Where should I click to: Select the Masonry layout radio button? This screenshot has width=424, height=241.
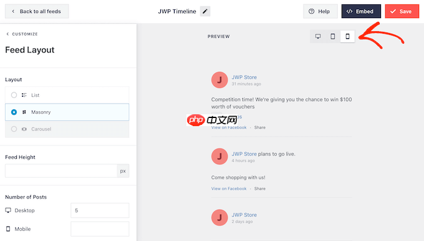14,112
